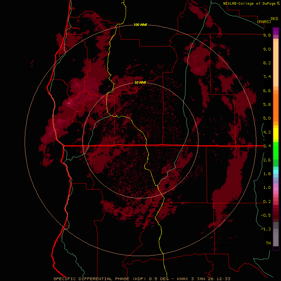Click the 6.6 value on the scale
The width and height of the screenshot is (281, 281).
[x=267, y=91]
